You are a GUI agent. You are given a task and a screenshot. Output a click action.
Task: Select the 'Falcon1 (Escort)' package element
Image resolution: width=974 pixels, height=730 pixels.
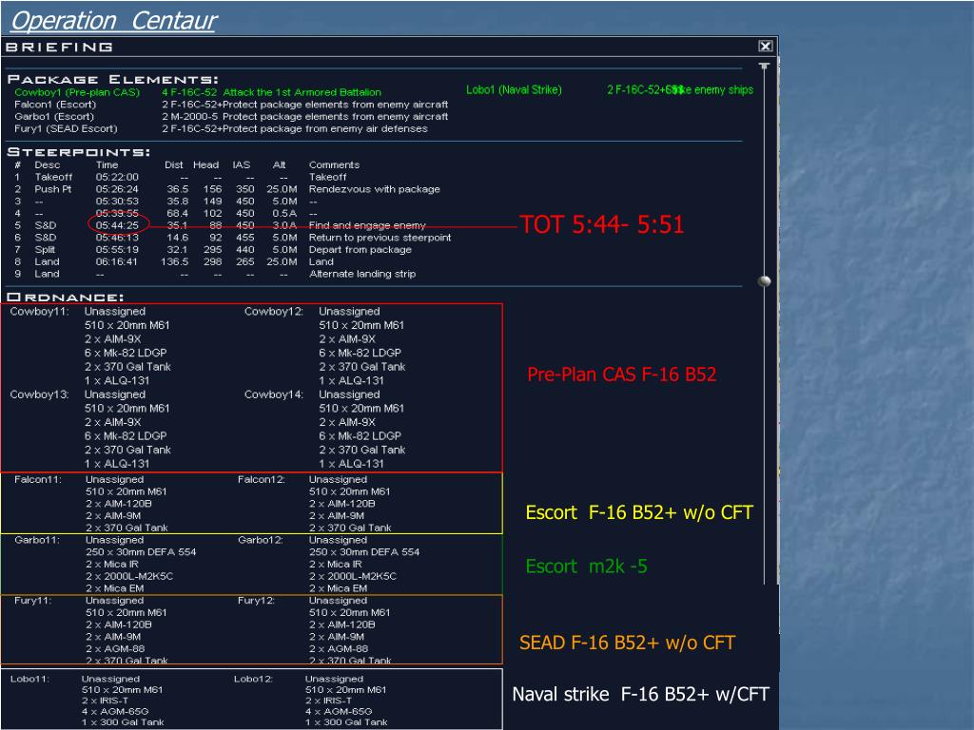pos(55,105)
